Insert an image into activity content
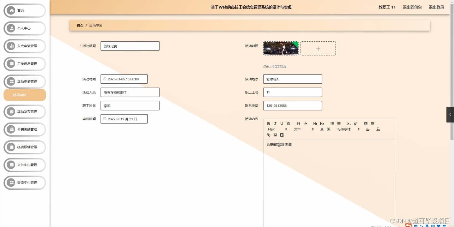Viewport: 454px width, 227px height. 275,135
